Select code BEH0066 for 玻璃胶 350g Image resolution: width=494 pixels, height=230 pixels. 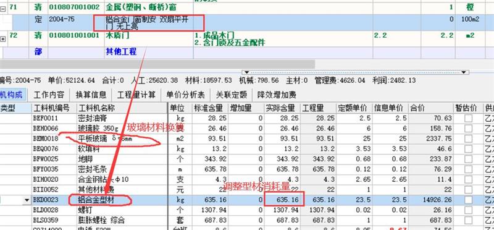54,129
